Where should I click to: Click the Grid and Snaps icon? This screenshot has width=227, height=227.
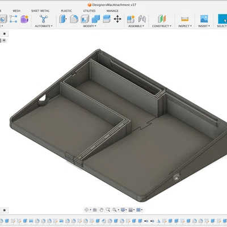(131, 209)
